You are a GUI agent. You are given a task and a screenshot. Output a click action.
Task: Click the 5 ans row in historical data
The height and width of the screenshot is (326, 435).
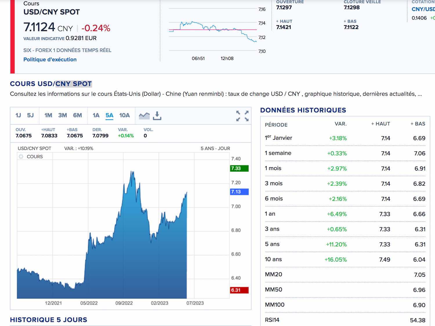coord(345,244)
